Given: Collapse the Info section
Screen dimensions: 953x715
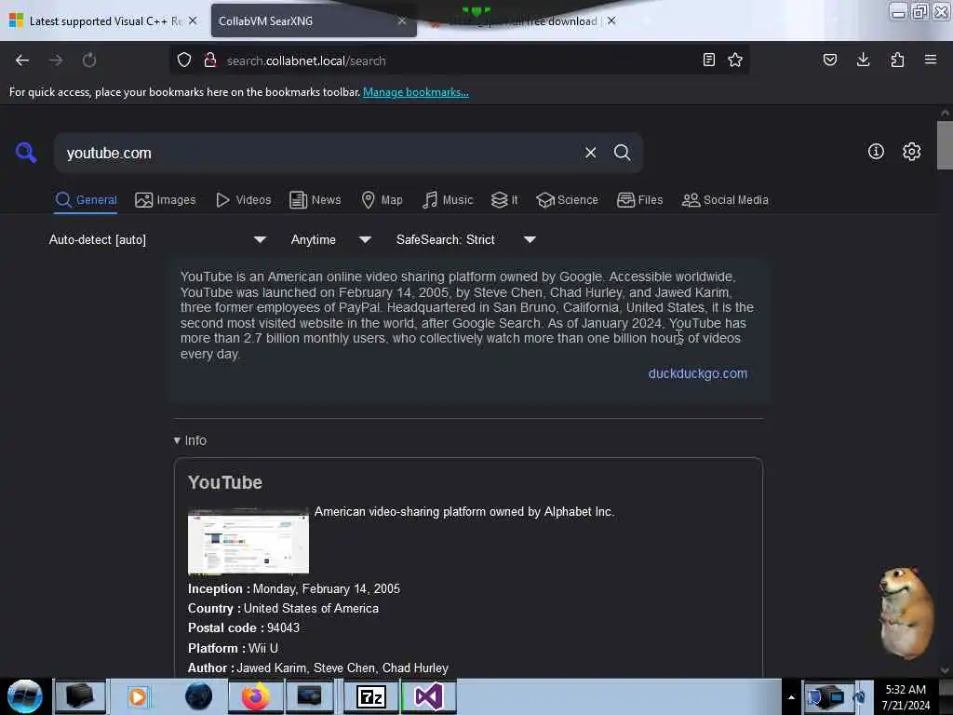Looking at the screenshot, I should [190, 440].
